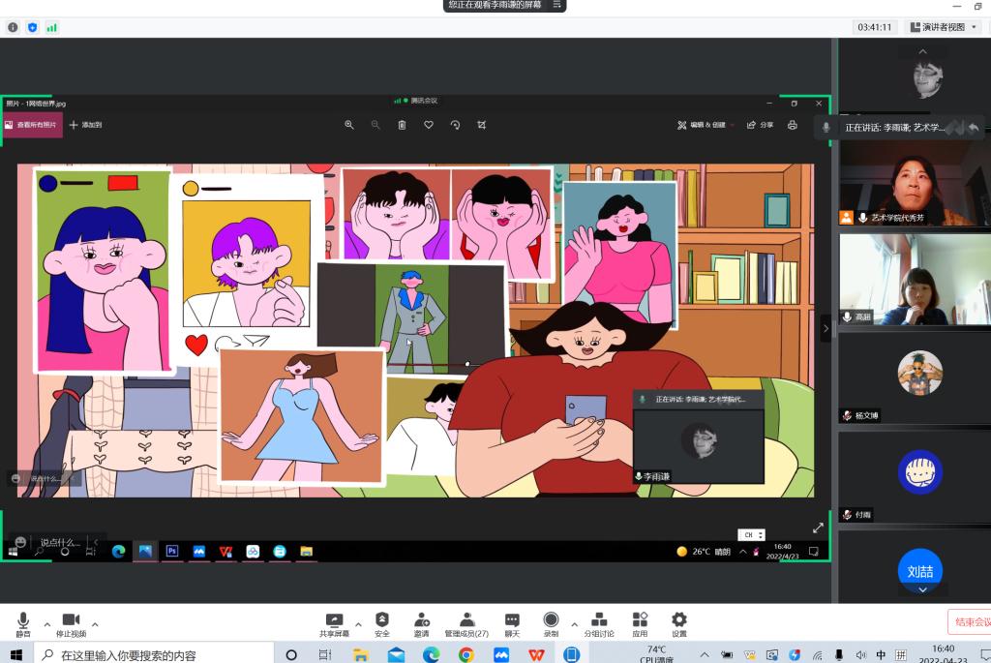This screenshot has width=991, height=663.
Task: Open Breakout Rooms (分组讨论) icon
Action: tap(598, 624)
